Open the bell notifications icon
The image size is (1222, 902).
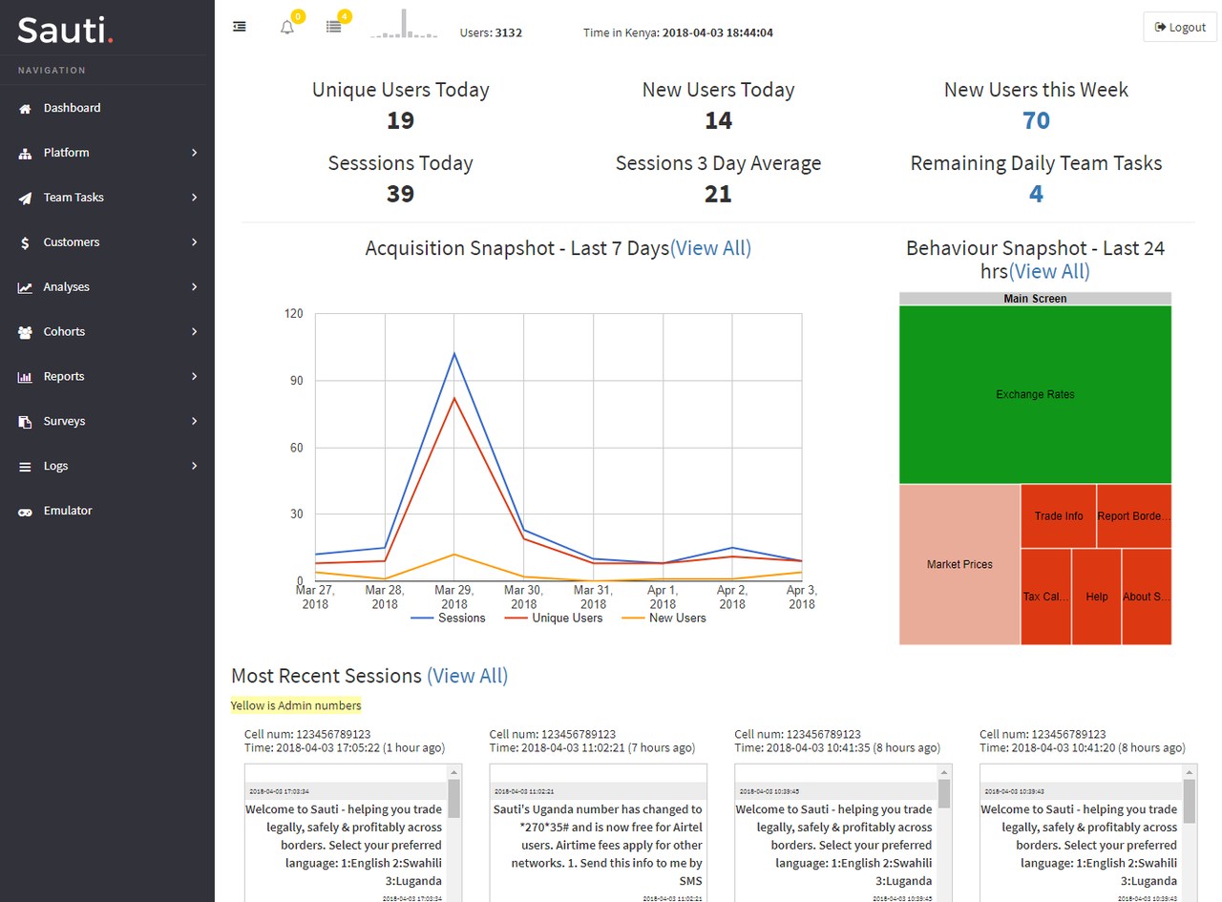coord(286,27)
